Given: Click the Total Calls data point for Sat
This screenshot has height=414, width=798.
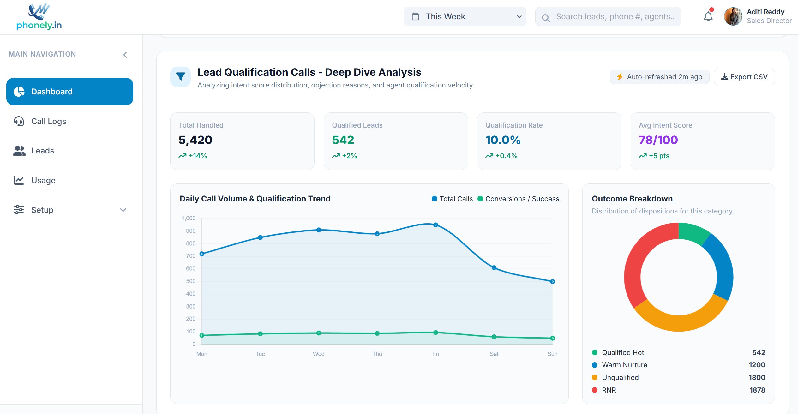Looking at the screenshot, I should [494, 268].
